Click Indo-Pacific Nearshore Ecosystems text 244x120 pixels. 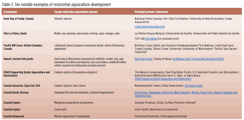tap(156, 109)
